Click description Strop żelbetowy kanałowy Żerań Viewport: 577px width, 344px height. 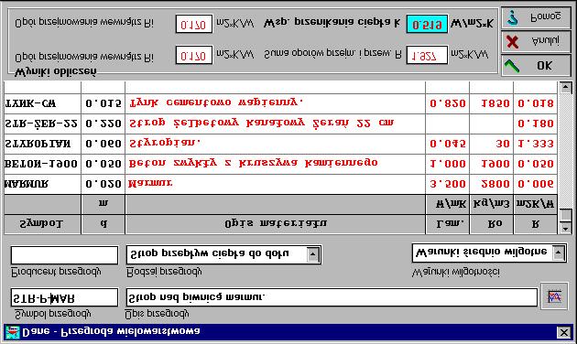276,124
